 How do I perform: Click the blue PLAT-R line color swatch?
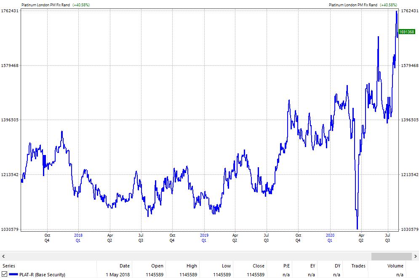[13, 275]
